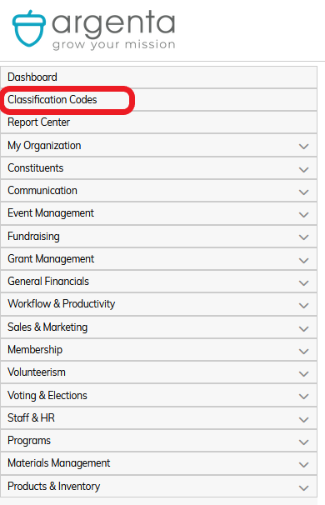Select Products & Inventory label
325x505 pixels.
[54, 487]
